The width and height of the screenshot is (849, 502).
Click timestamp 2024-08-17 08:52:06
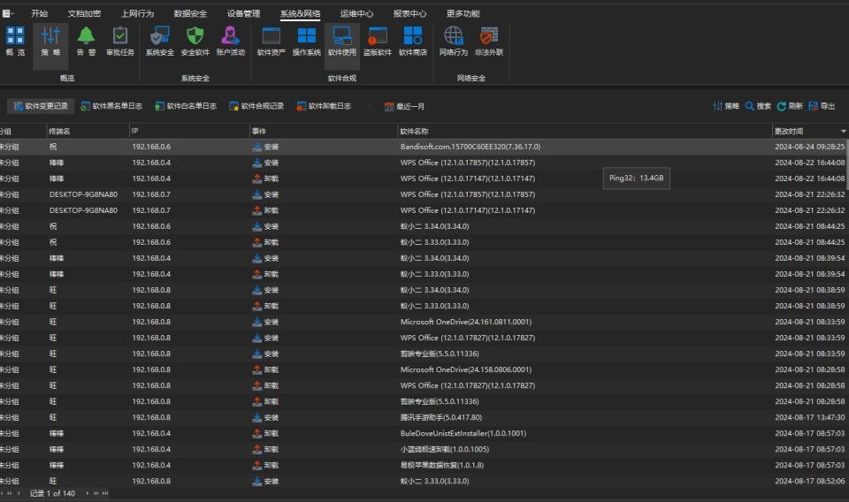[809, 481]
